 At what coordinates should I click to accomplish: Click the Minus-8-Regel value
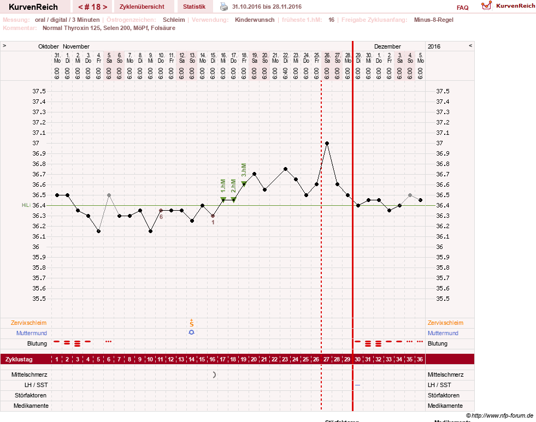point(433,20)
